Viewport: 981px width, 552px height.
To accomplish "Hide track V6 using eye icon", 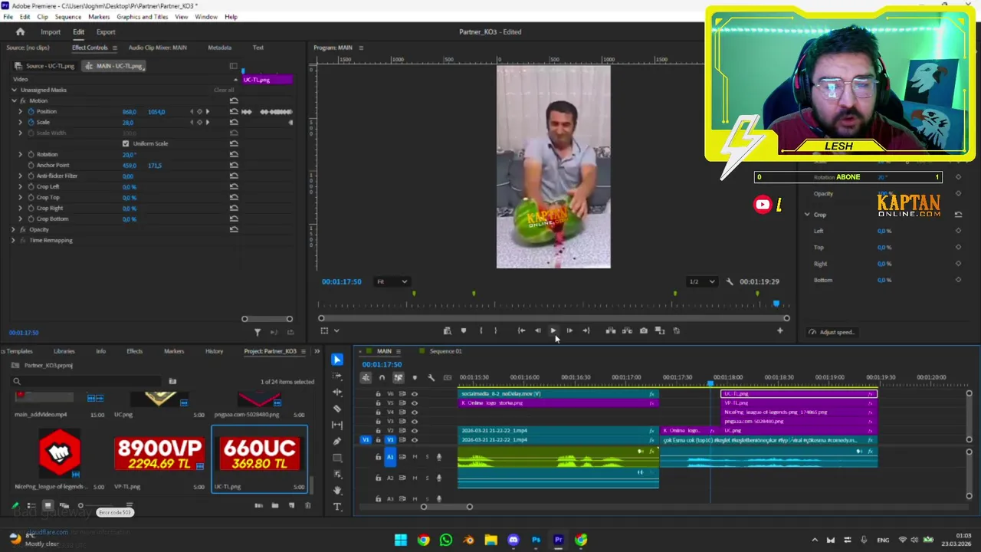I will [415, 394].
